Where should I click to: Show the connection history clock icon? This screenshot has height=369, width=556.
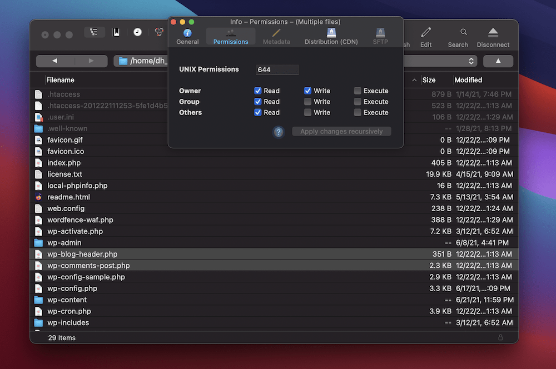pos(137,32)
